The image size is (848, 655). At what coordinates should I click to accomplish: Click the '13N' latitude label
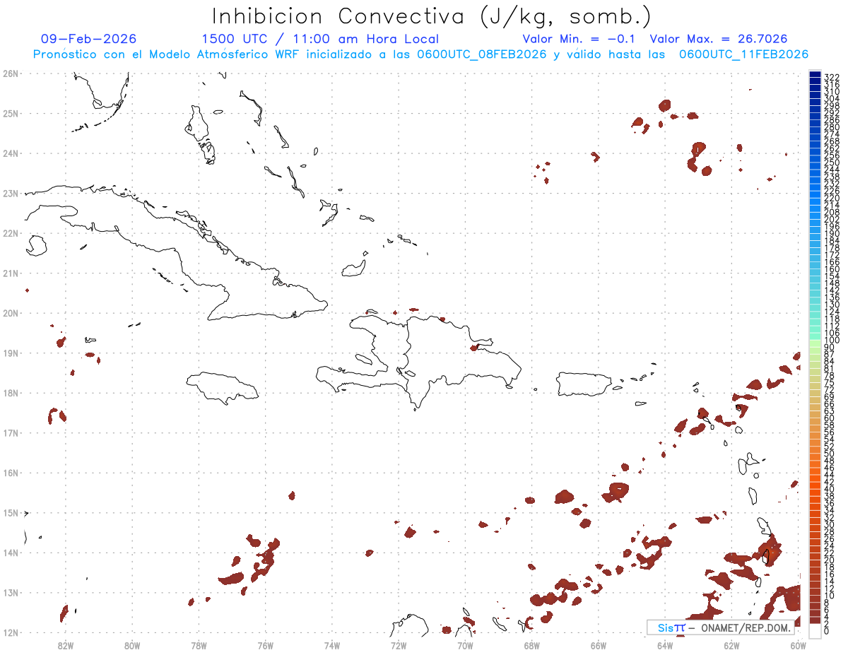pos(11,592)
